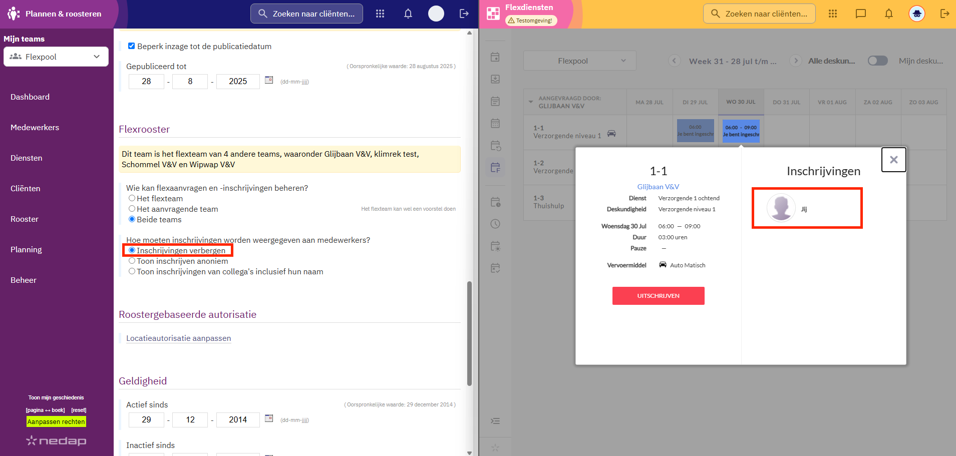The image size is (956, 456).
Task: Open Rooster in the left menu
Action: (x=25, y=219)
